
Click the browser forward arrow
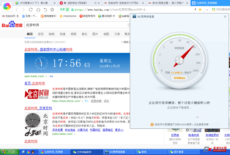[x=24, y=10]
